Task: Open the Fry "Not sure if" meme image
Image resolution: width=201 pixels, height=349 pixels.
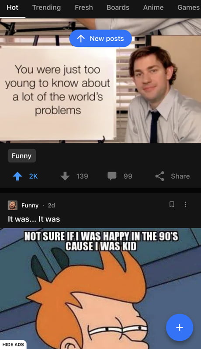Action: [100, 289]
